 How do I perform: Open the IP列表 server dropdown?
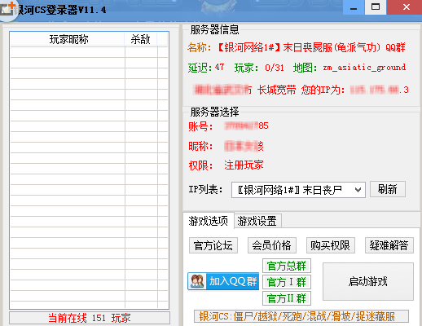298,190
